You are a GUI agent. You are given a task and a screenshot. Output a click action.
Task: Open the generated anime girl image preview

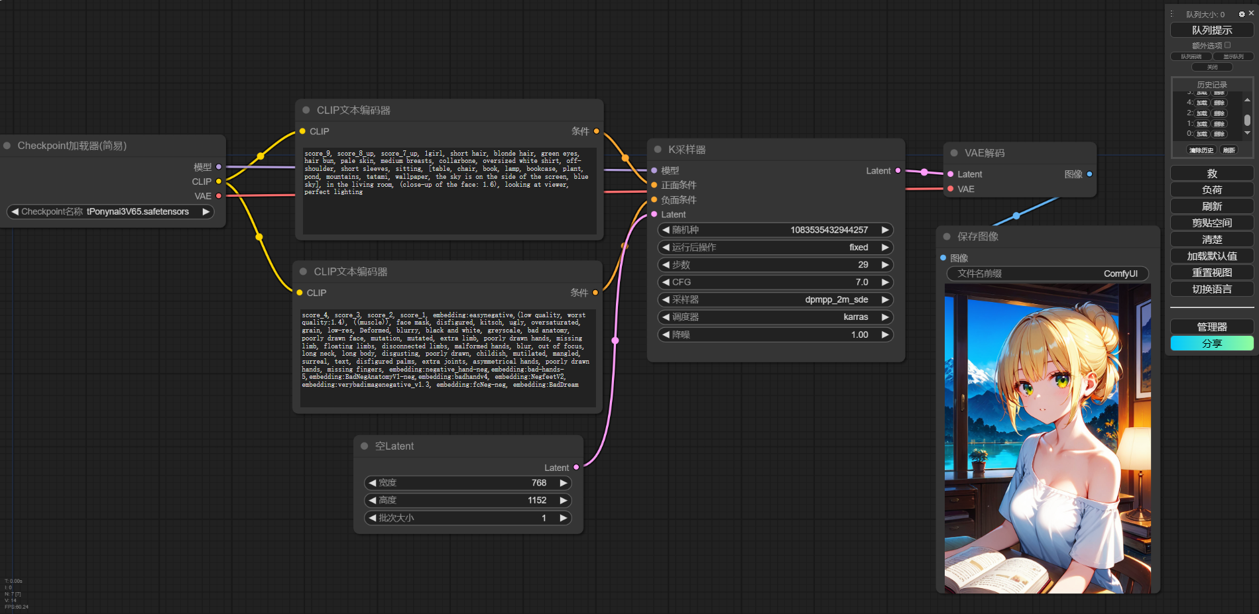(x=1048, y=438)
